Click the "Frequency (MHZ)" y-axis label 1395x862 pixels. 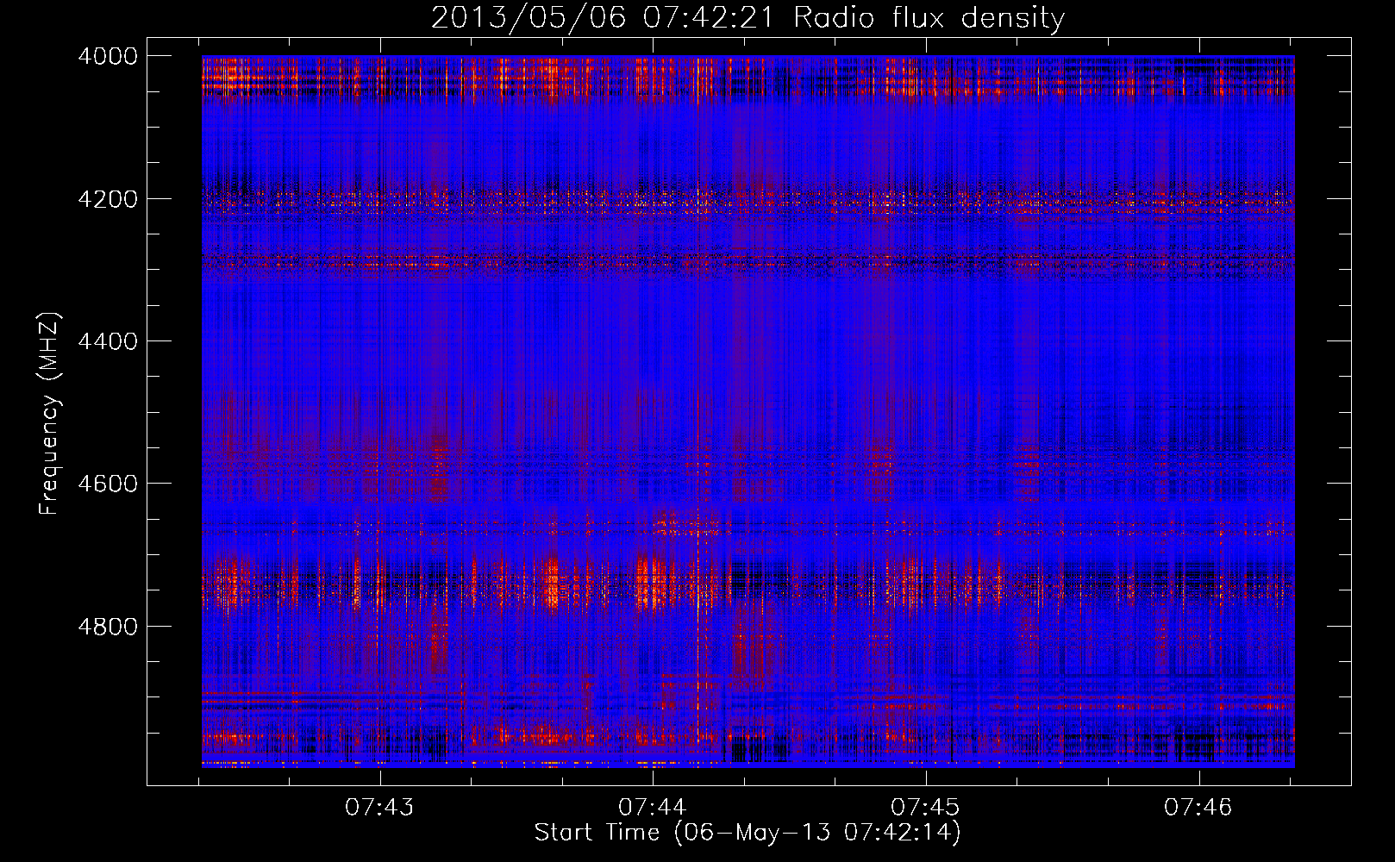click(49, 413)
